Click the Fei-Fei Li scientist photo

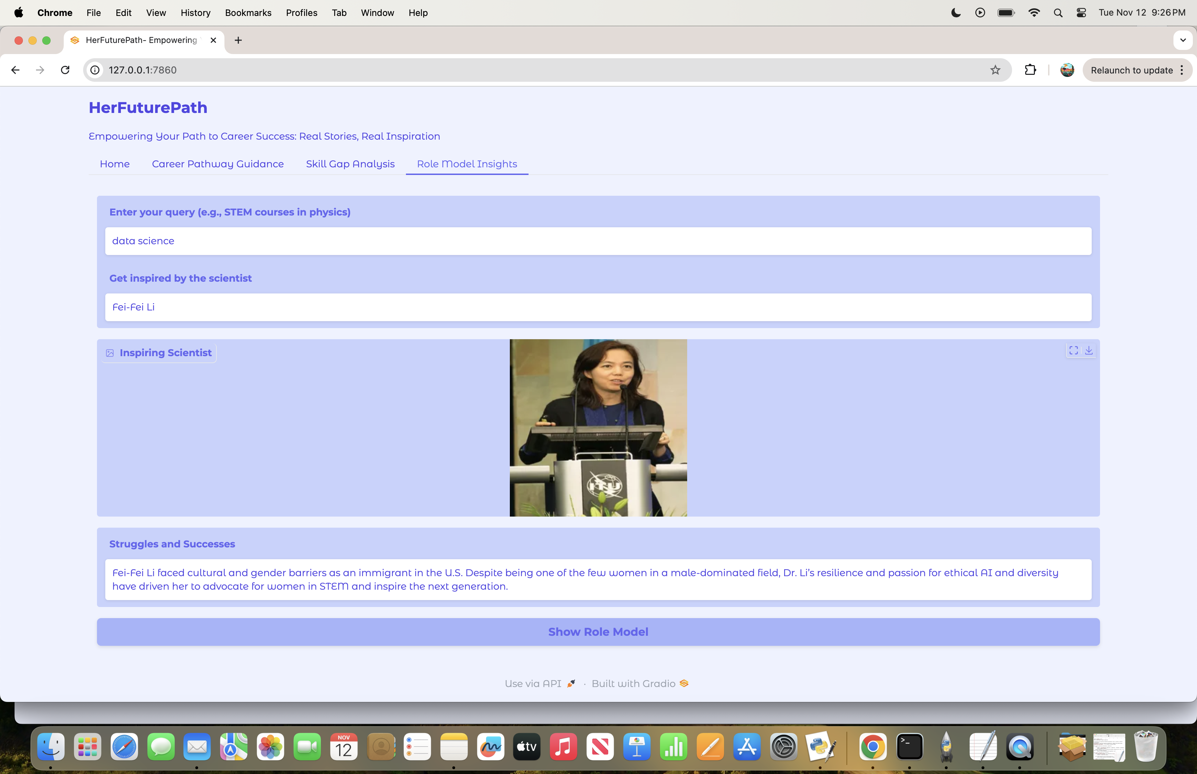click(x=598, y=428)
